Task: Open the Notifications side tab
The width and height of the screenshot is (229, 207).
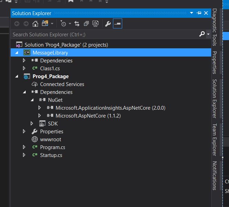Action: point(214,175)
